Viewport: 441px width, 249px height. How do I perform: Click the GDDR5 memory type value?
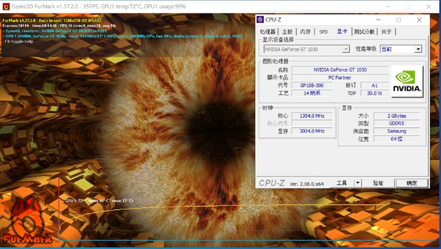point(396,124)
